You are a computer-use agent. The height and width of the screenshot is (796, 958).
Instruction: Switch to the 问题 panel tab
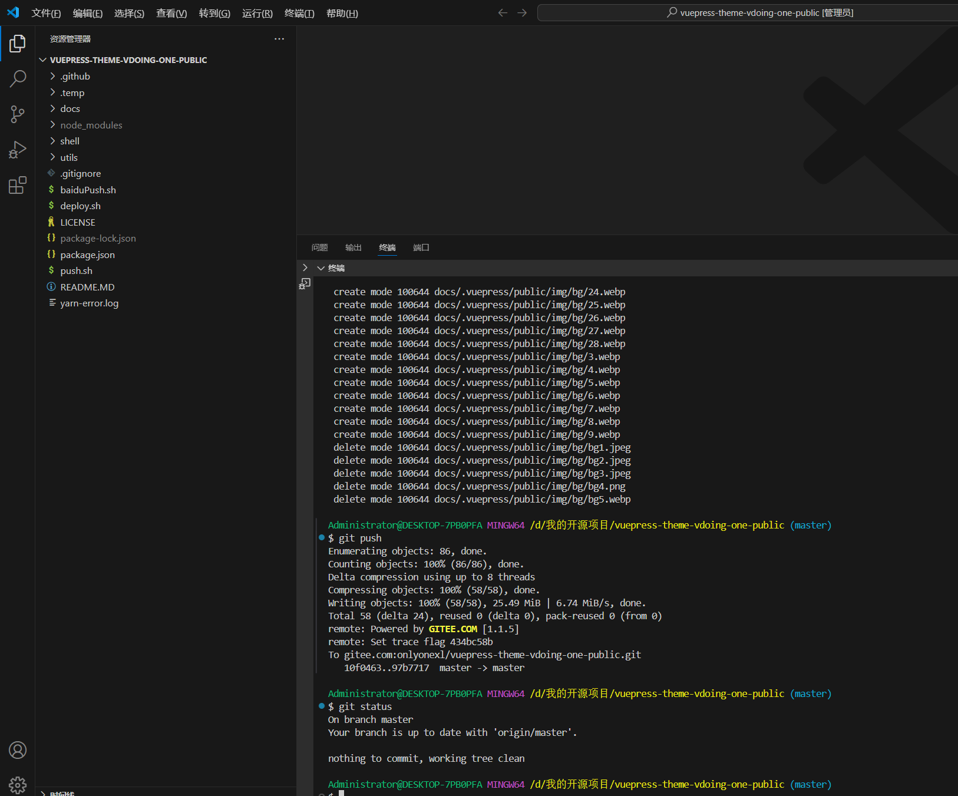coord(319,247)
